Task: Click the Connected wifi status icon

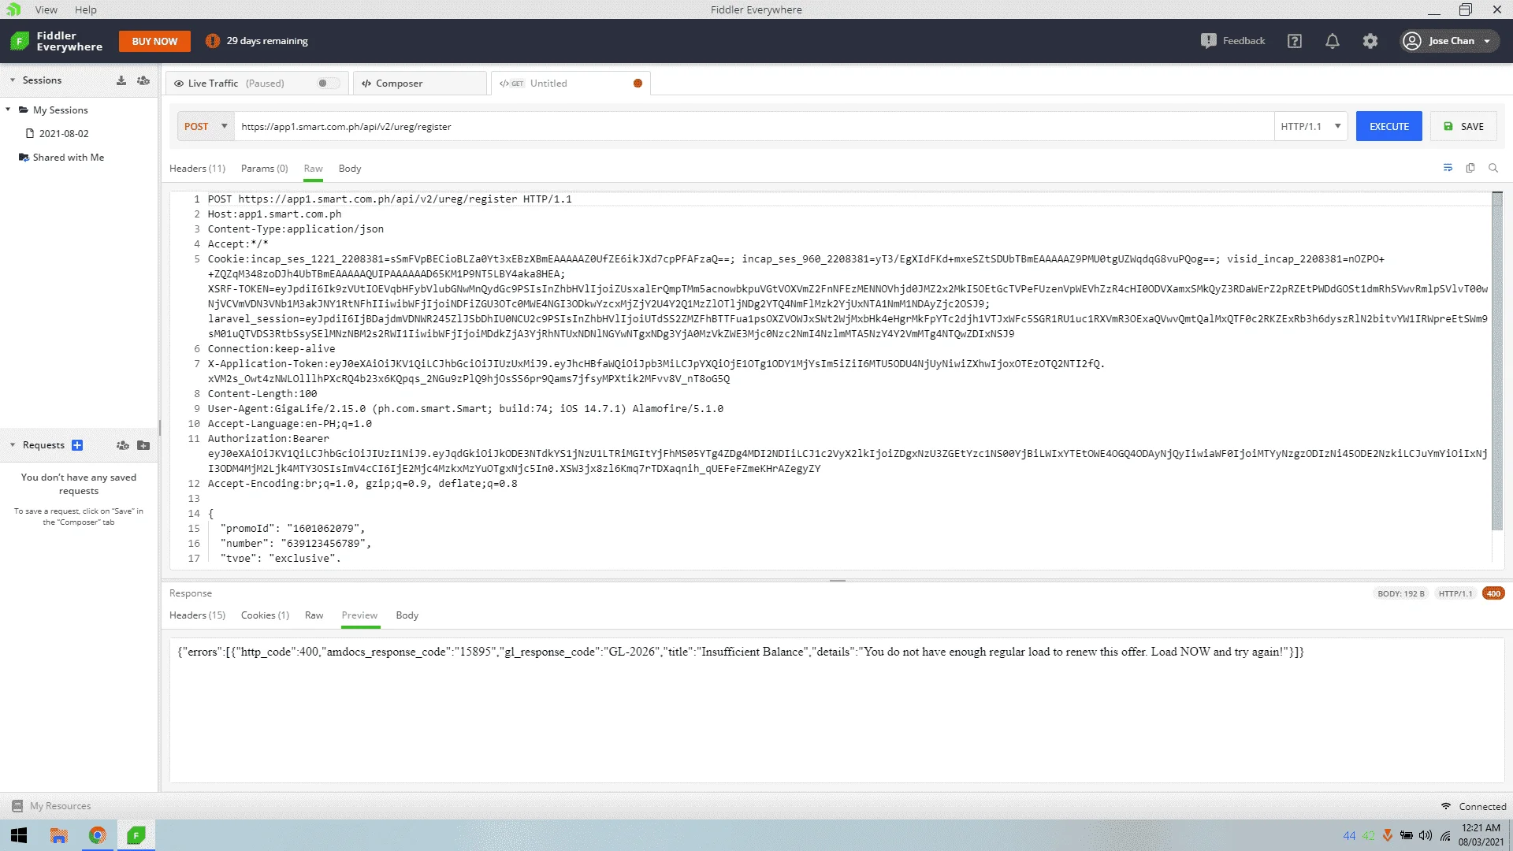Action: [1446, 806]
